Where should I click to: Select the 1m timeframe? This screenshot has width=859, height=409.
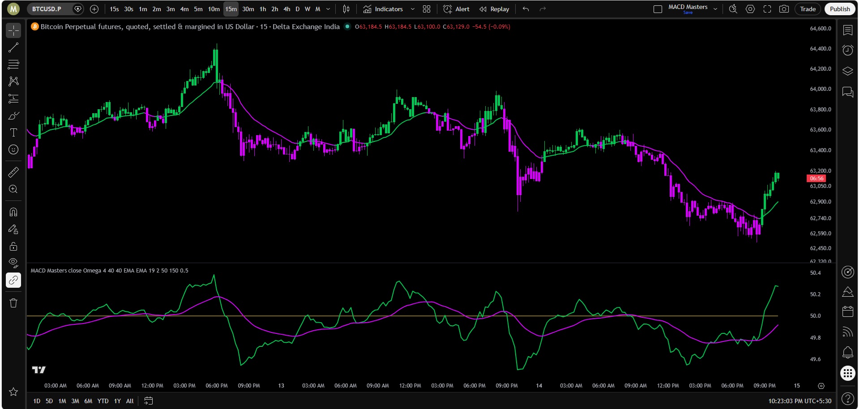tap(143, 9)
